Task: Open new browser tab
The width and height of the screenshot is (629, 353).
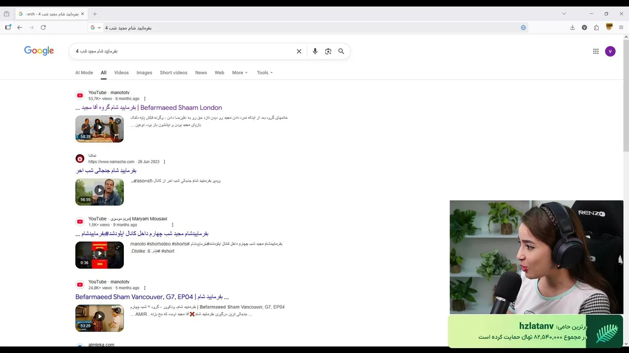Action: (x=95, y=14)
